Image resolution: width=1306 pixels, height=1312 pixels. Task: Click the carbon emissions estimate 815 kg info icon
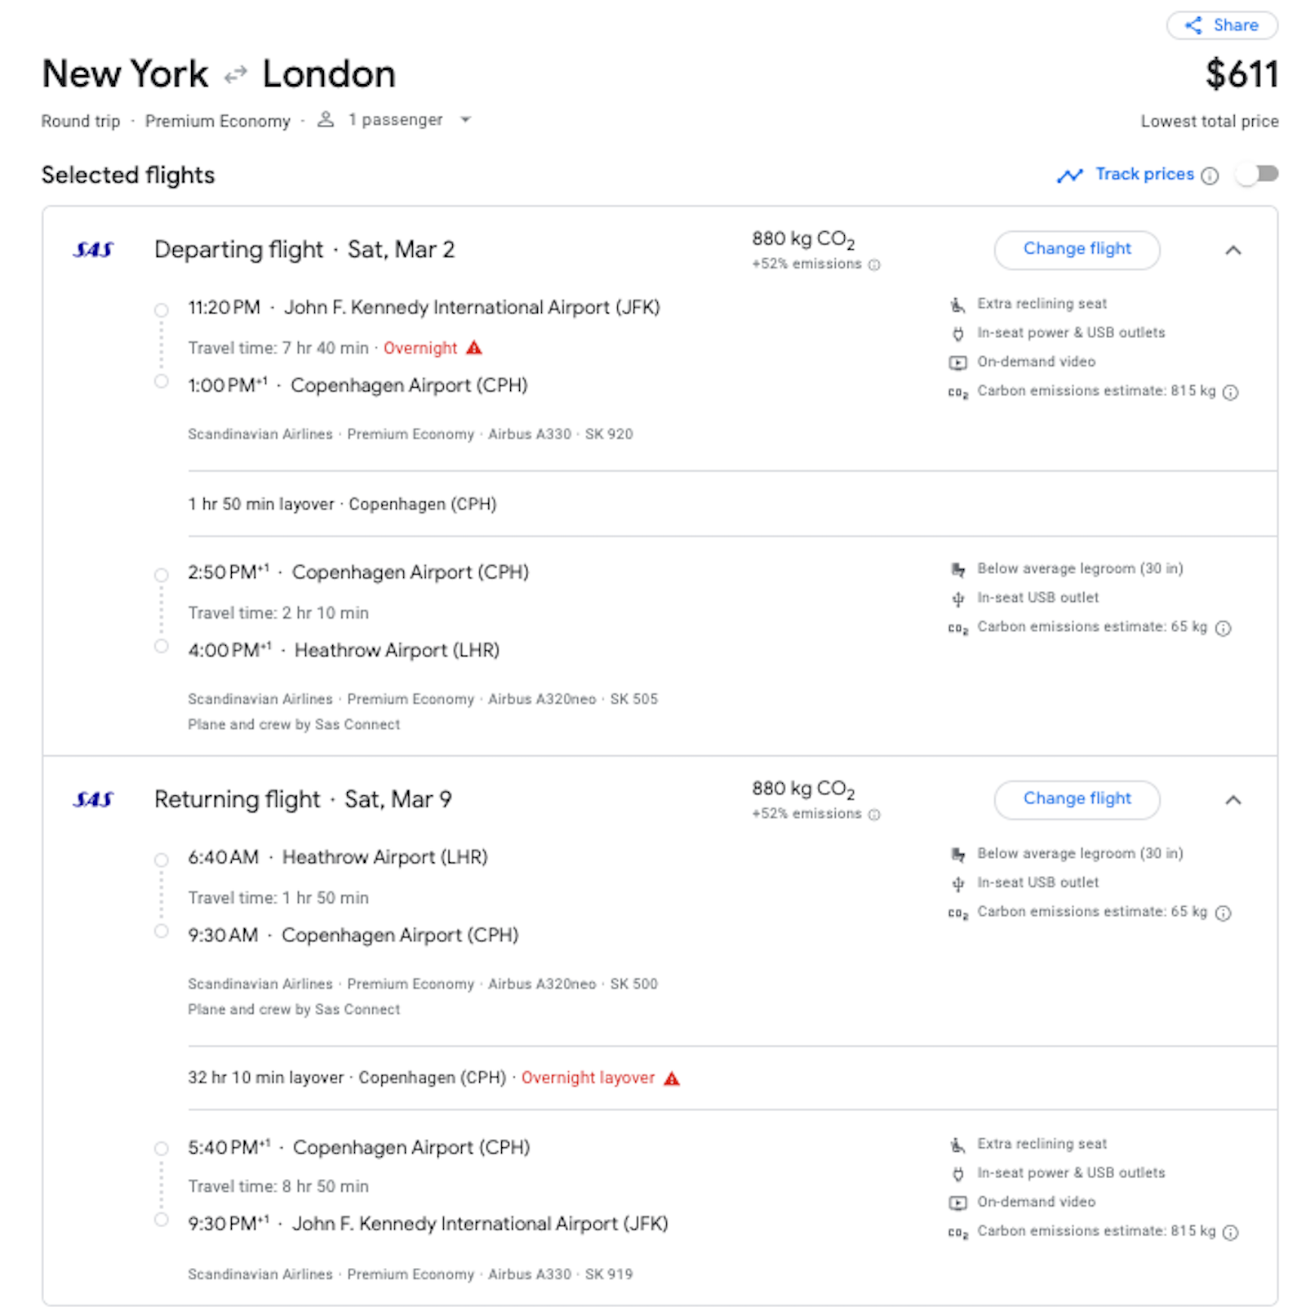1231,392
